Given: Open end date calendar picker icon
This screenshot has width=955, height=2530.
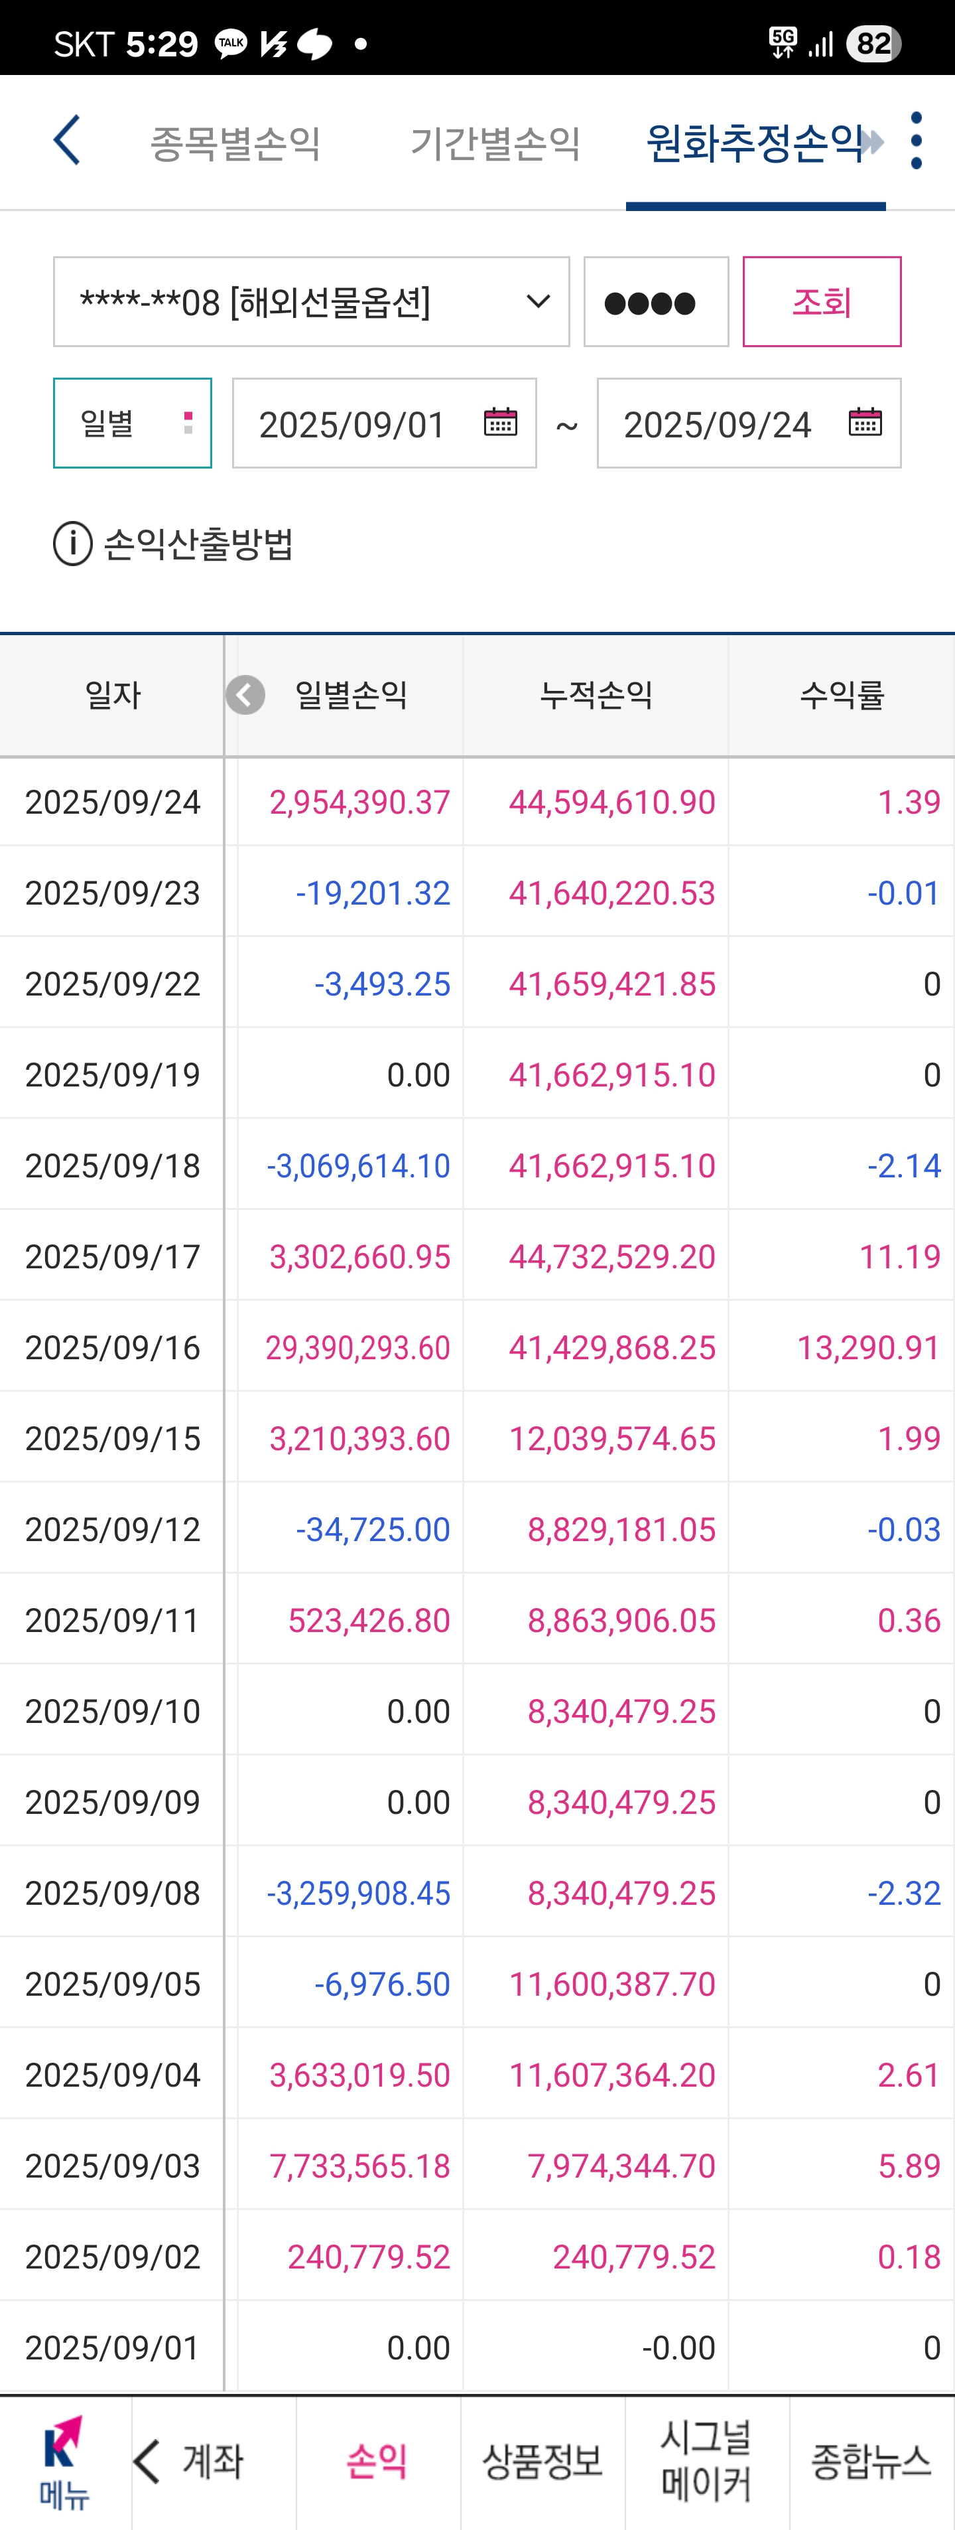Looking at the screenshot, I should [x=865, y=422].
